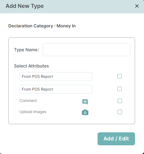Click the Upload Images camera icon
This screenshot has height=154, width=144.
(x=85, y=112)
